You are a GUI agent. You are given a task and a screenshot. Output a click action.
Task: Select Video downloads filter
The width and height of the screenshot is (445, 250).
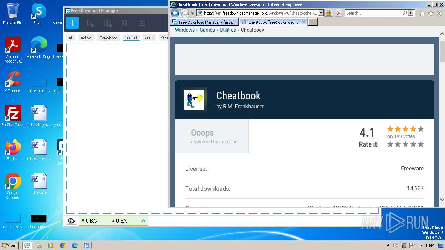pyautogui.click(x=149, y=37)
